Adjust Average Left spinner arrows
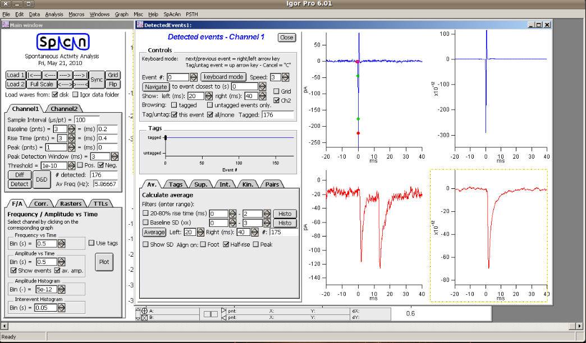Screen dimensions: 586x343 point(200,232)
